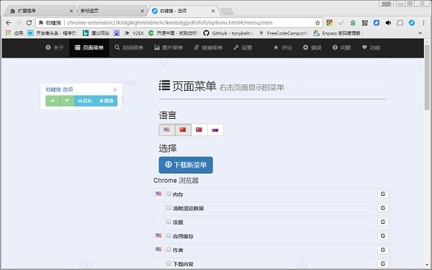Expand the bookmarks overflow chevron
Screen dimensions: 432x270
(x=420, y=33)
